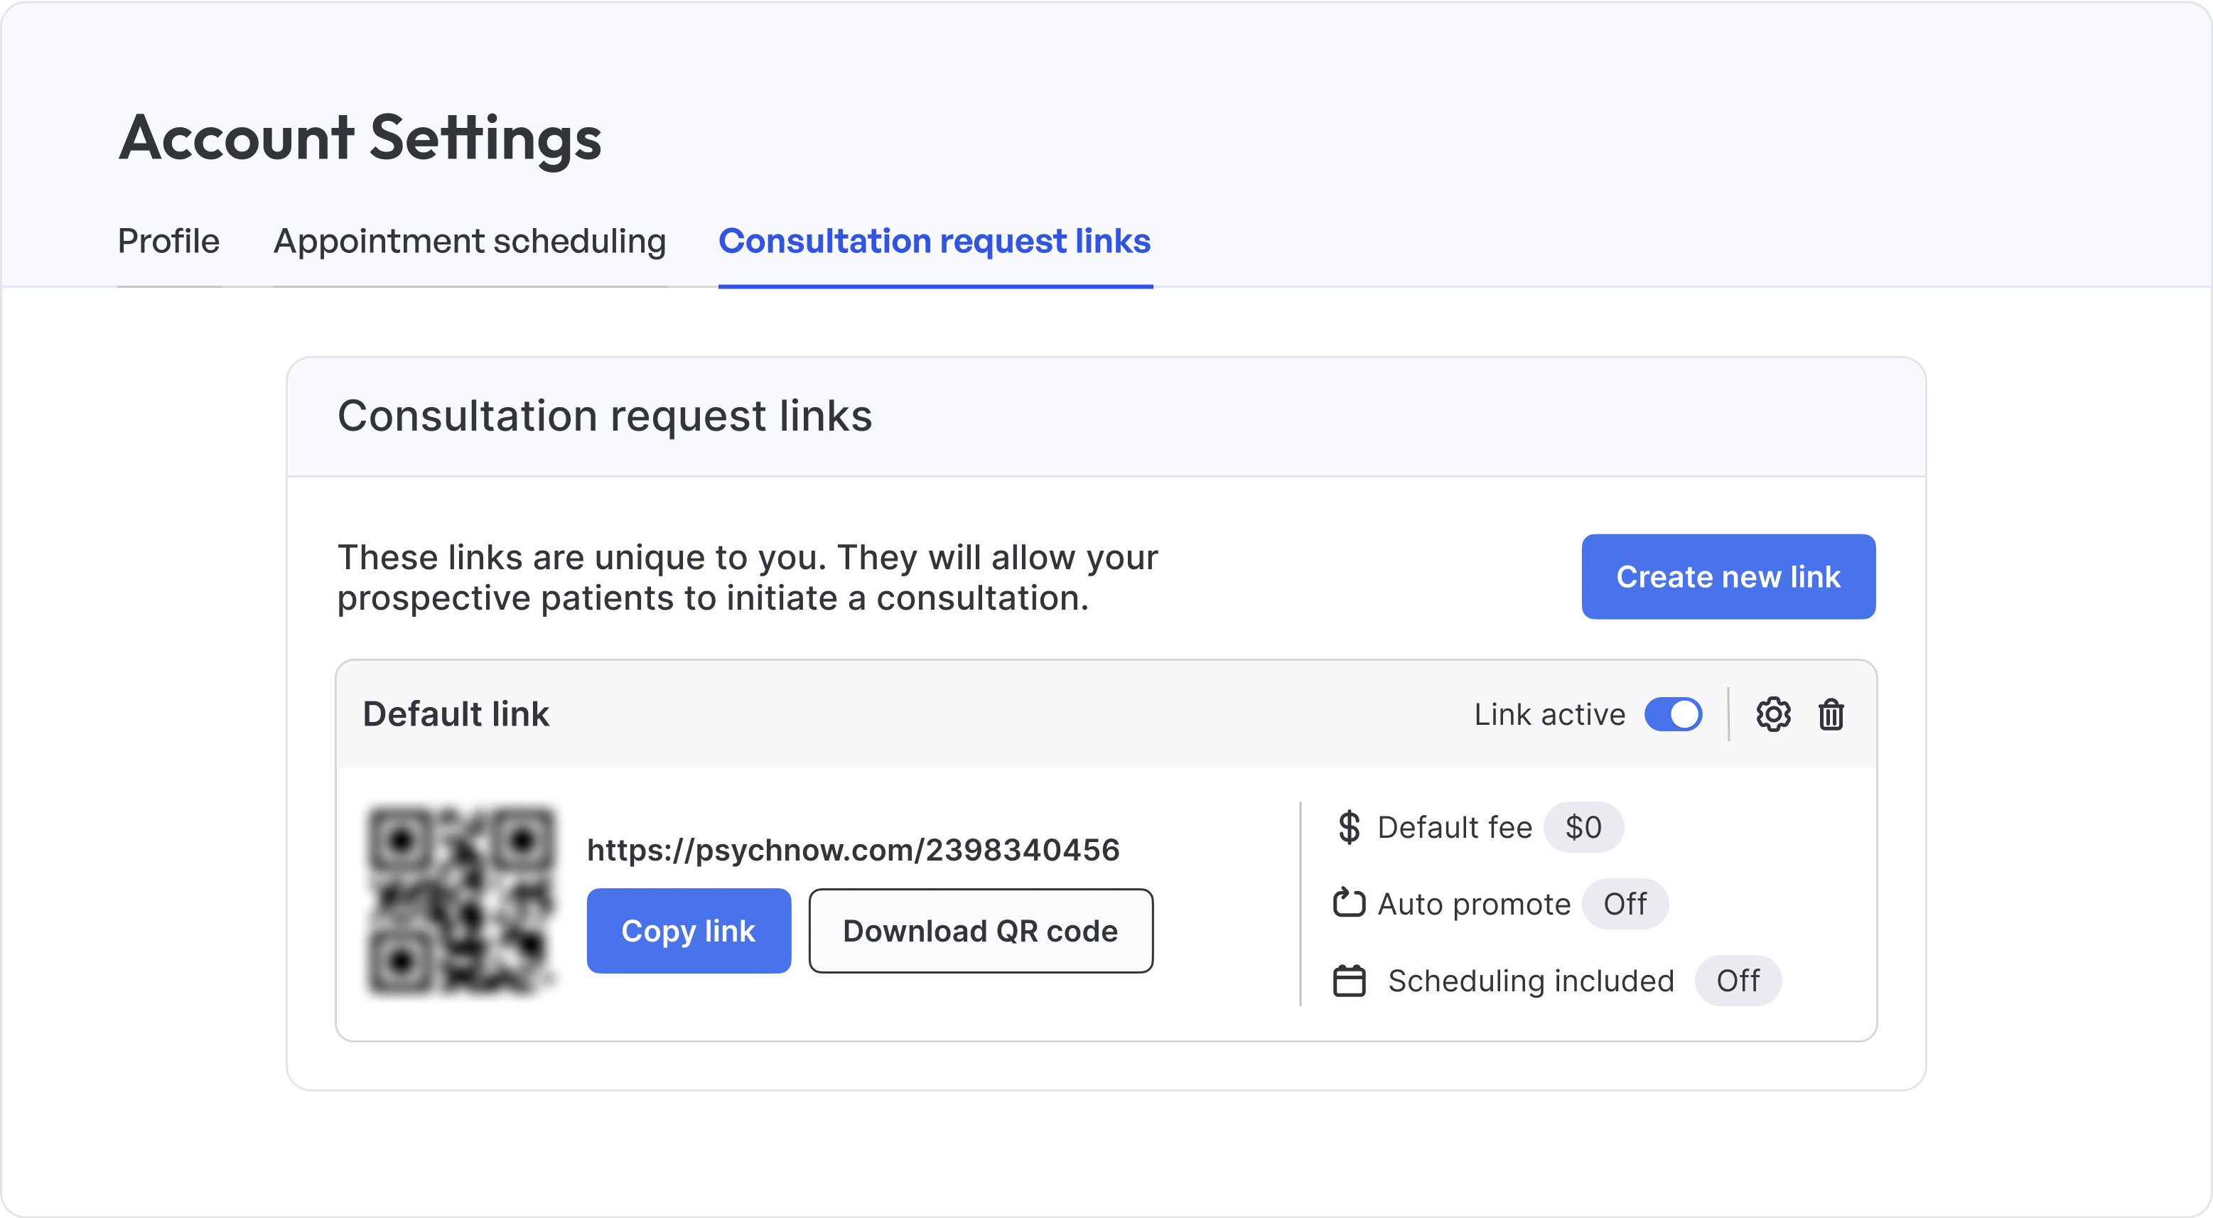Click the QR code thumbnail image
This screenshot has width=2213, height=1218.
(461, 900)
